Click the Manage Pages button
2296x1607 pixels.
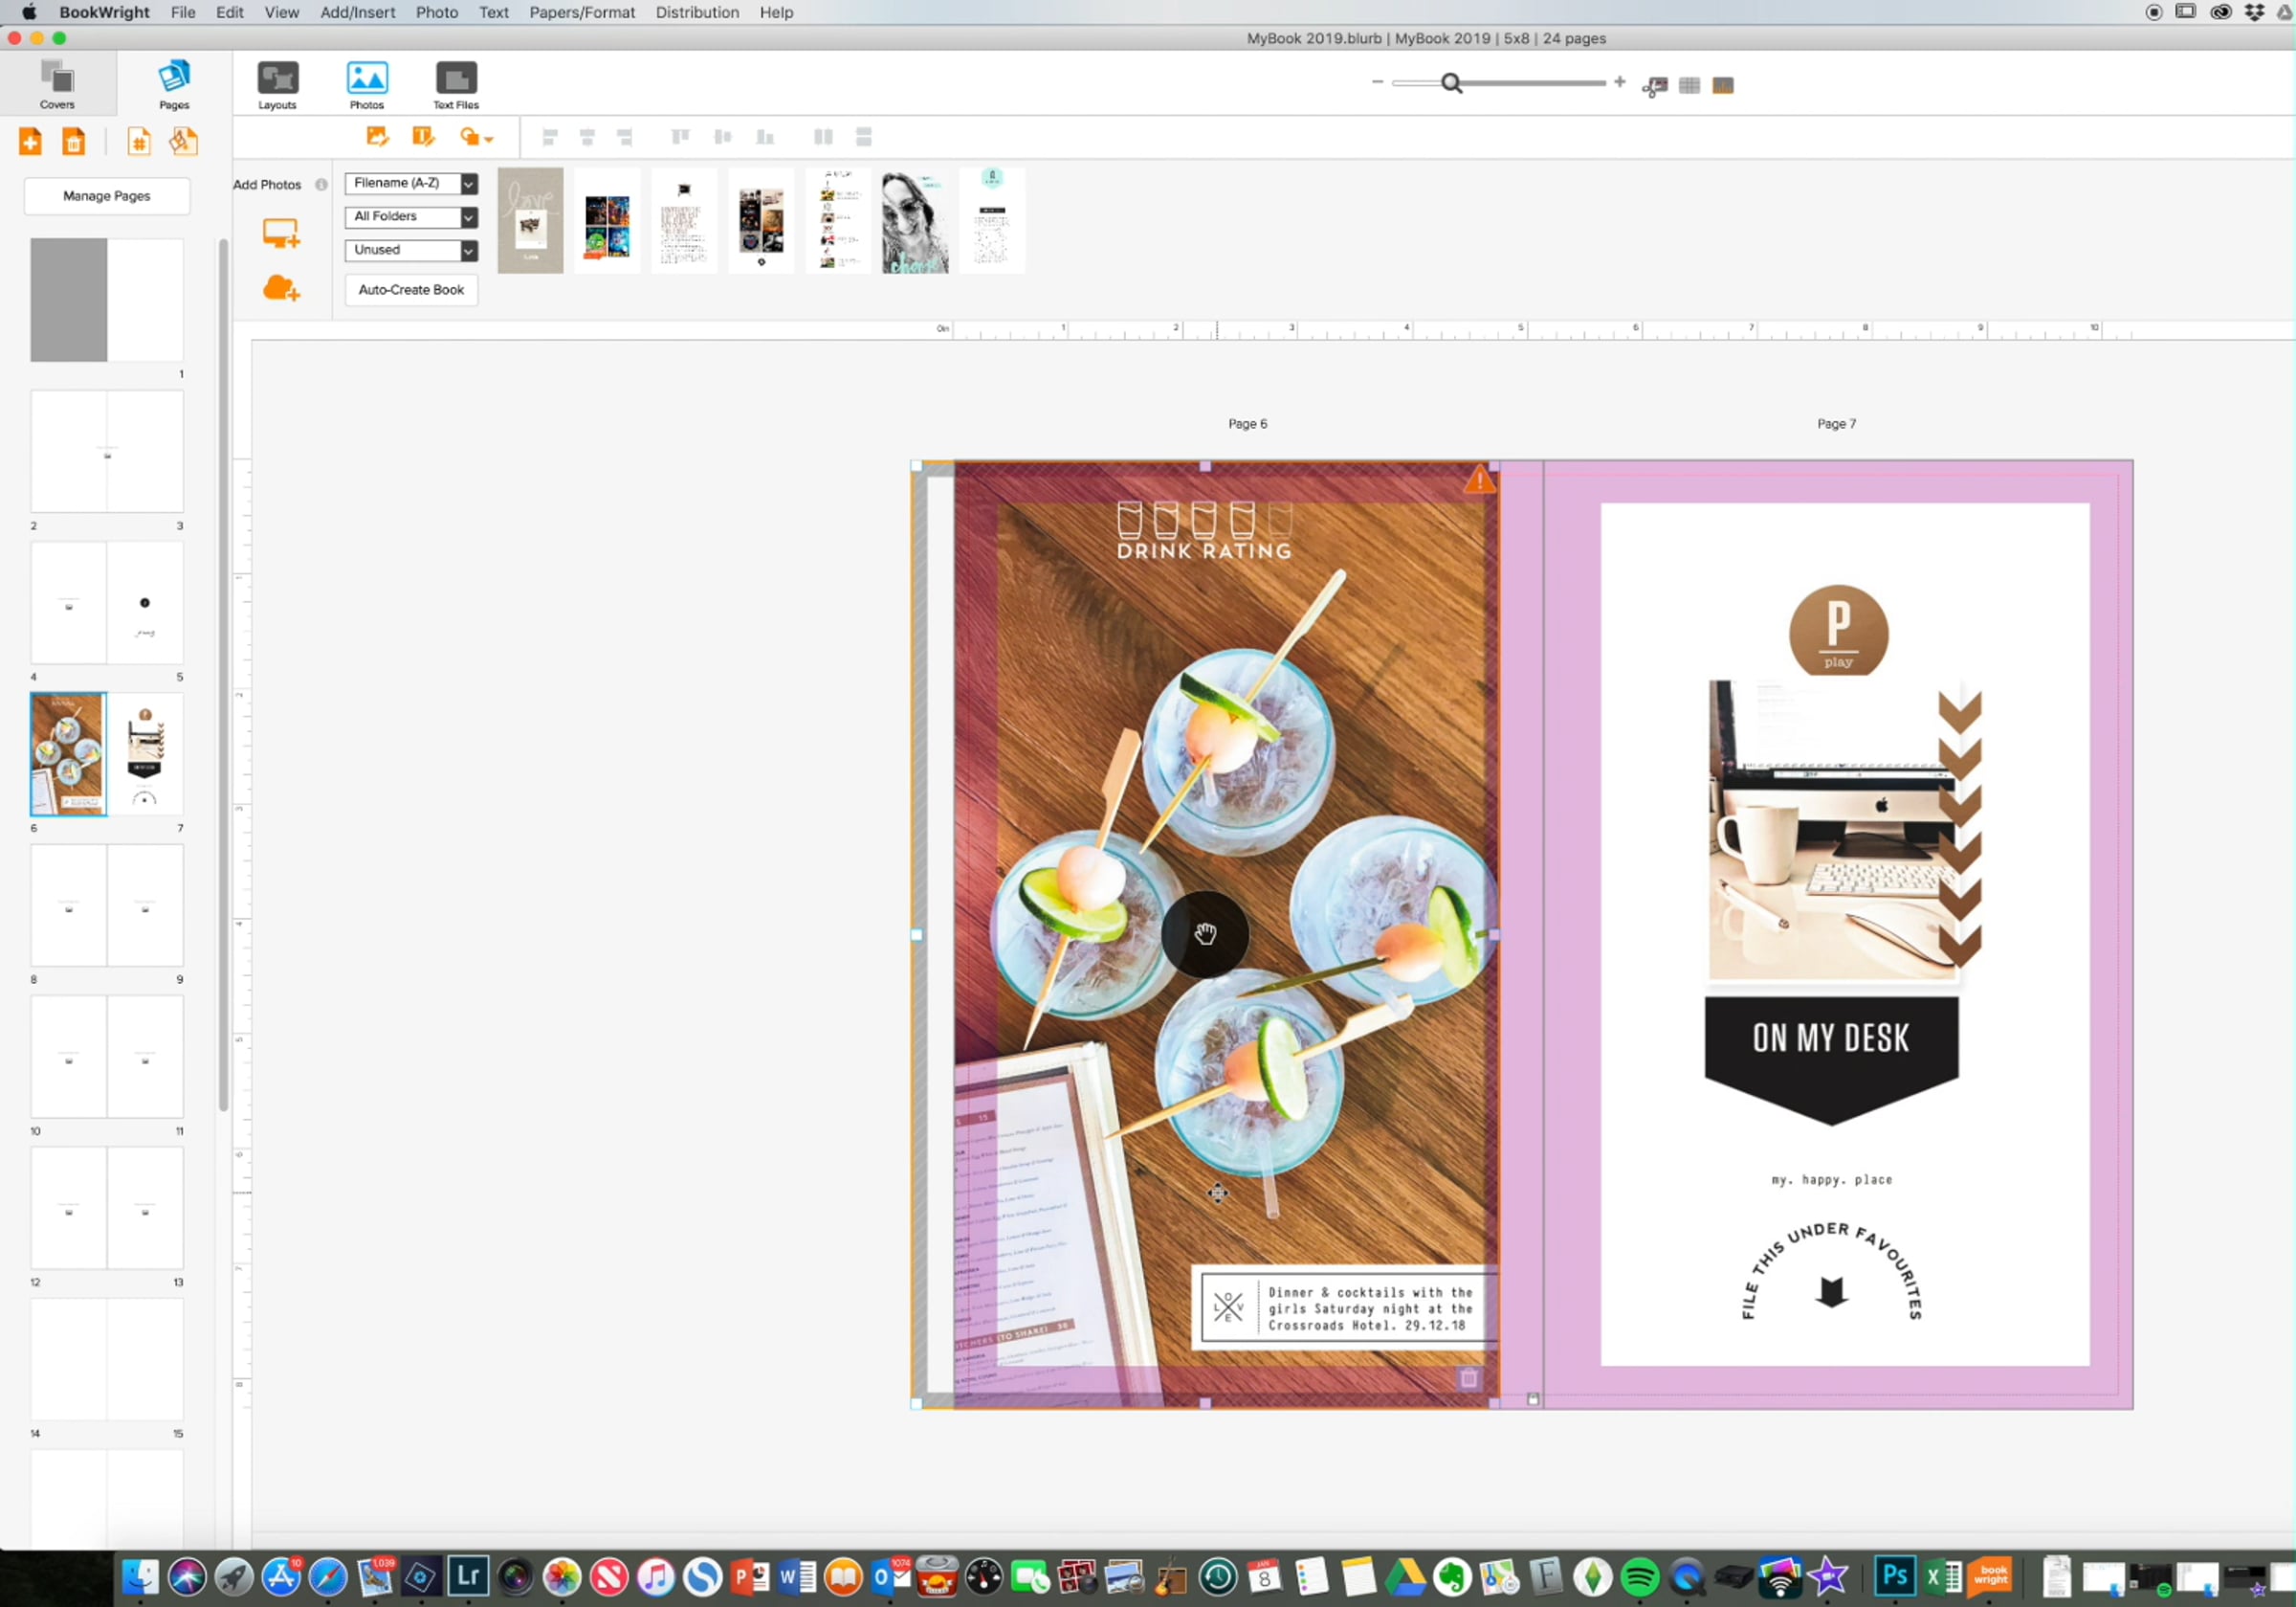coord(107,196)
